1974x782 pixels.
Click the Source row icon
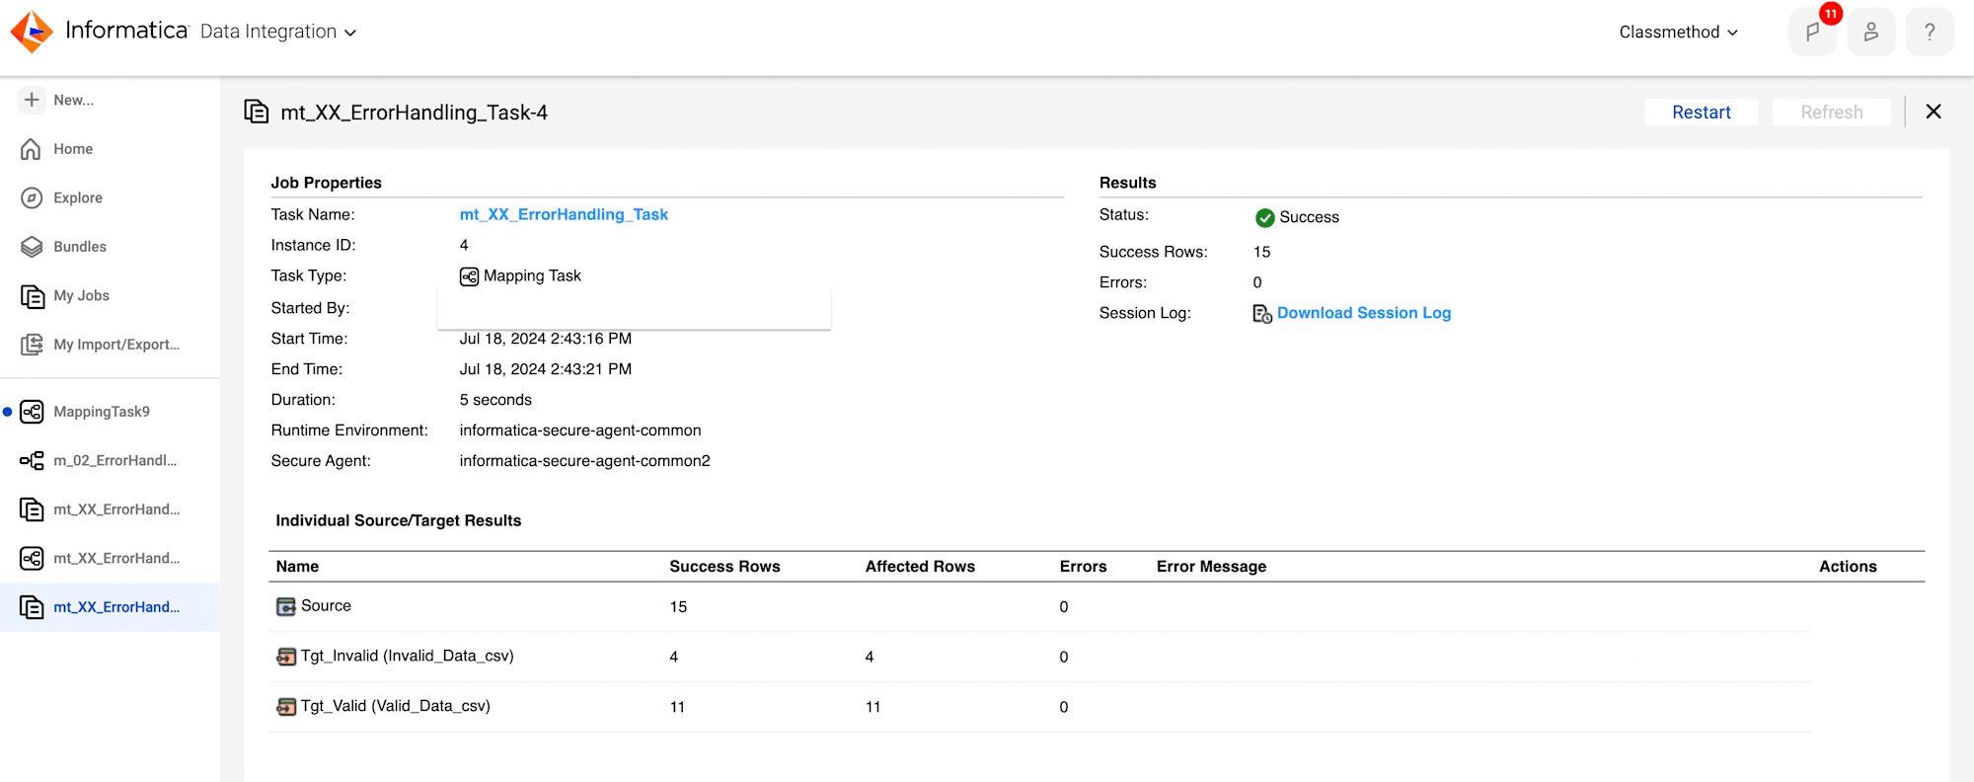point(286,606)
